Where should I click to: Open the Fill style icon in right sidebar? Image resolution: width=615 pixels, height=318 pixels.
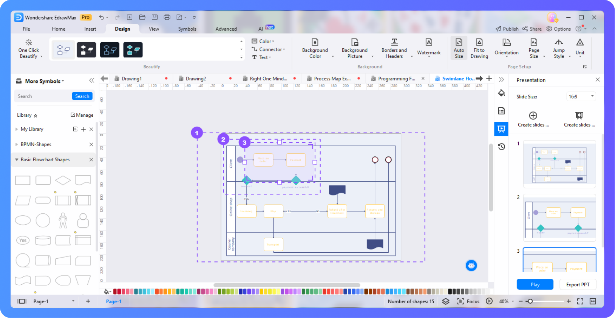(501, 93)
